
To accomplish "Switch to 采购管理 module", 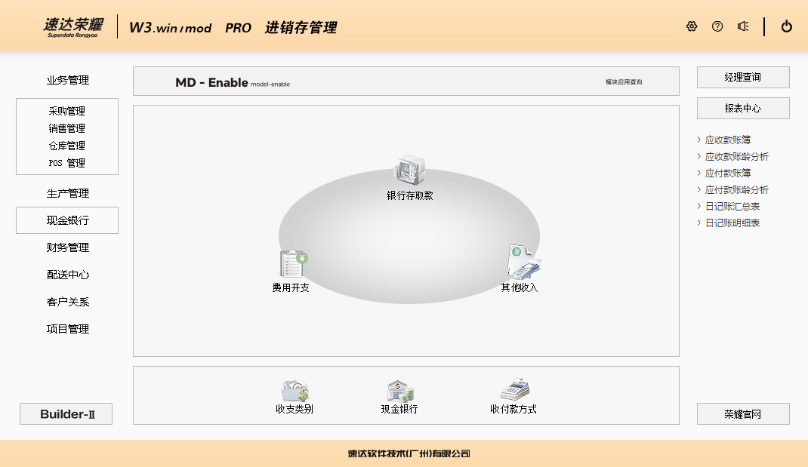I will tap(67, 111).
